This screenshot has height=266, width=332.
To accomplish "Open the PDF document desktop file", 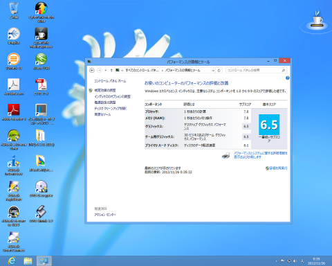I will [41, 87].
